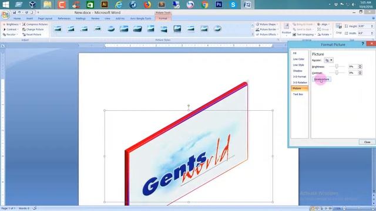Click the Close button in Format Picture dialog

[x=367, y=142]
